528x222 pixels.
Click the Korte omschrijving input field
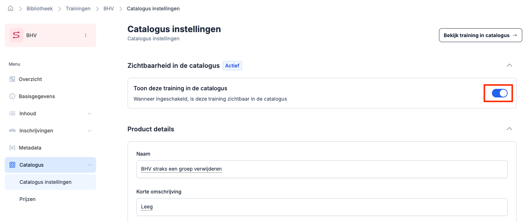(x=322, y=207)
